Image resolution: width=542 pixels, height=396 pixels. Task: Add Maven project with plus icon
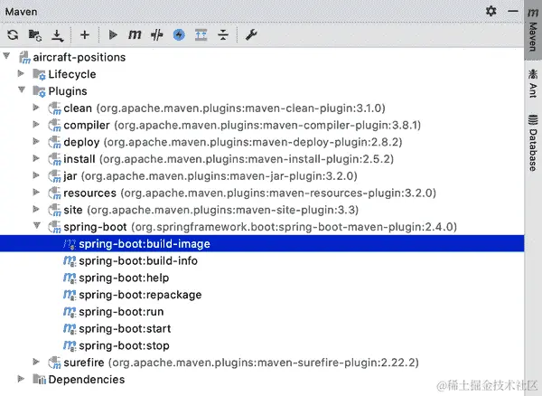tap(85, 34)
